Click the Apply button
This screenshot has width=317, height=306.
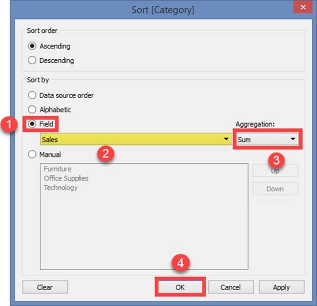coord(281,287)
